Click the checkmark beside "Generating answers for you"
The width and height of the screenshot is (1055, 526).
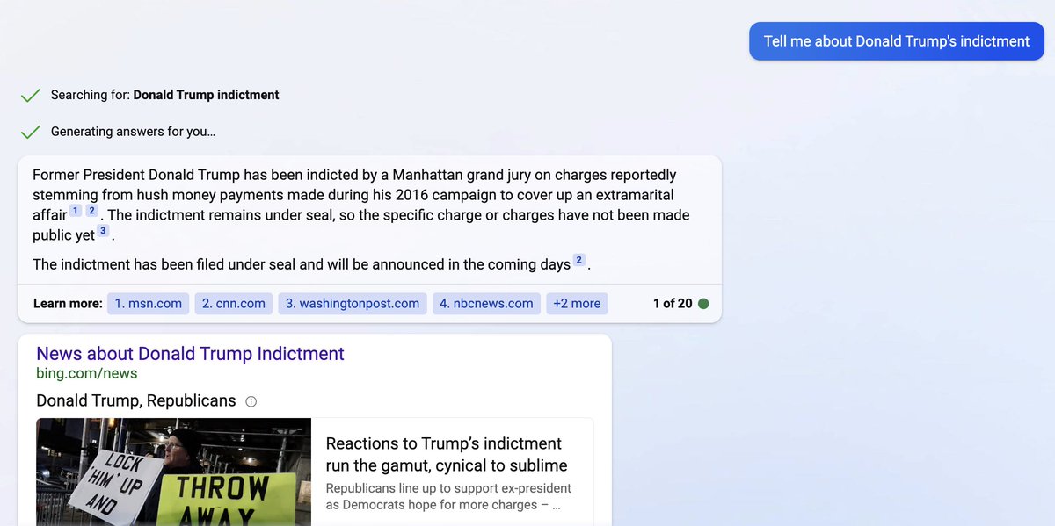31,131
